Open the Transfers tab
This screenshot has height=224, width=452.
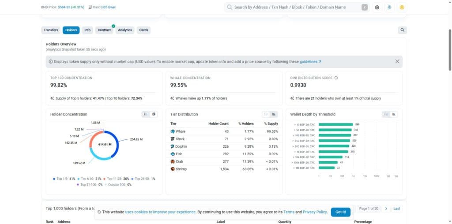[x=51, y=30]
